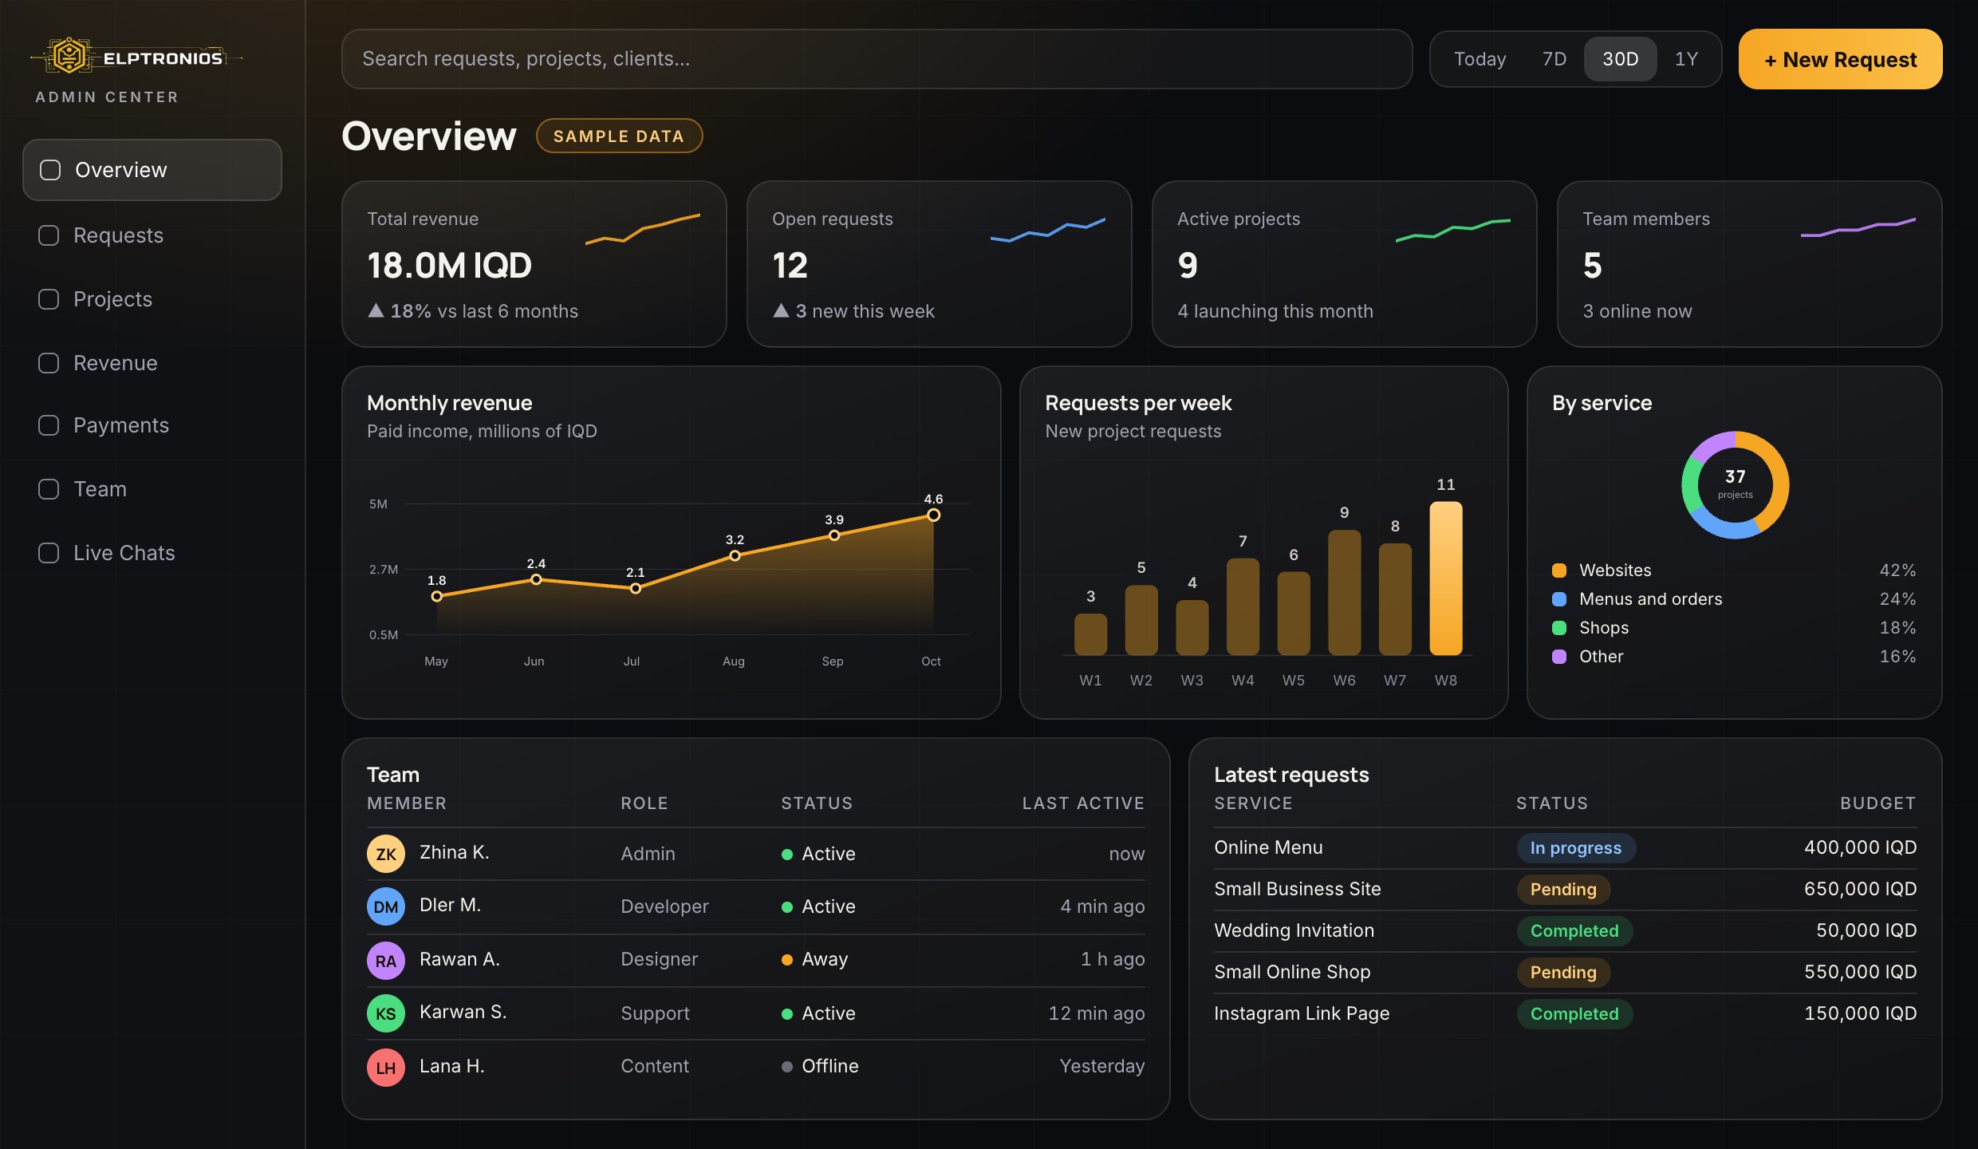Viewport: 1978px width, 1149px height.
Task: Click the ZK avatar for Zhina K.
Action: pos(386,854)
